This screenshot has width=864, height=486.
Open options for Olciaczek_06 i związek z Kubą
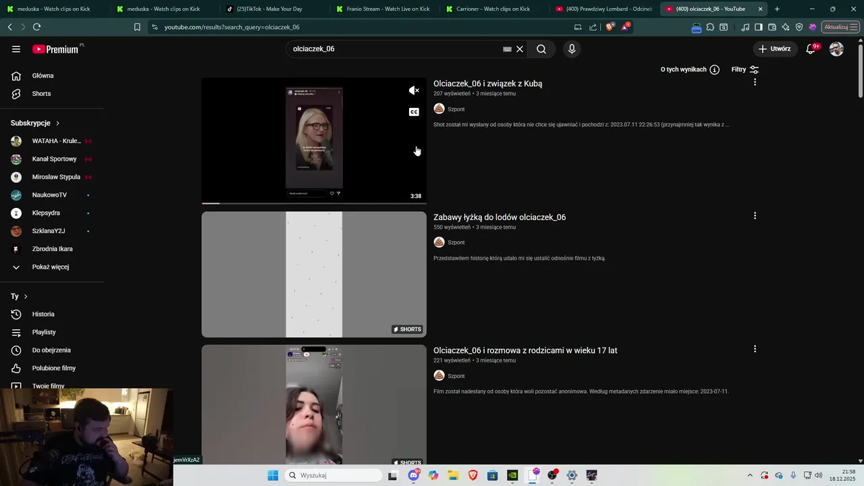click(x=755, y=82)
